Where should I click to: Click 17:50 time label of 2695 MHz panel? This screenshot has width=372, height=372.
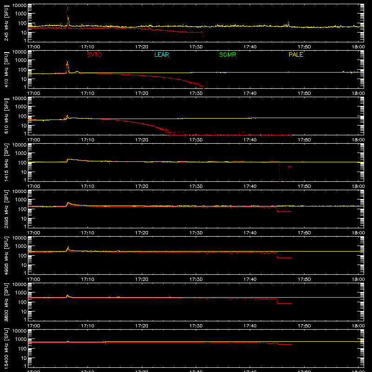[x=304, y=233]
